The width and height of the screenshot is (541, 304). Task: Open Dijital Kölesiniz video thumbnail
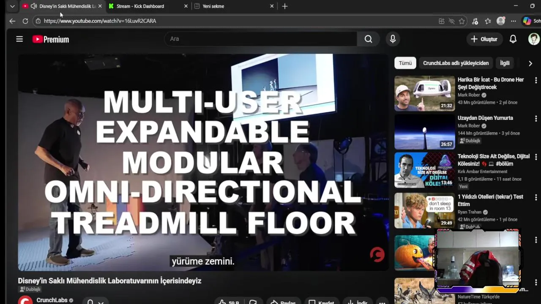[425, 170]
